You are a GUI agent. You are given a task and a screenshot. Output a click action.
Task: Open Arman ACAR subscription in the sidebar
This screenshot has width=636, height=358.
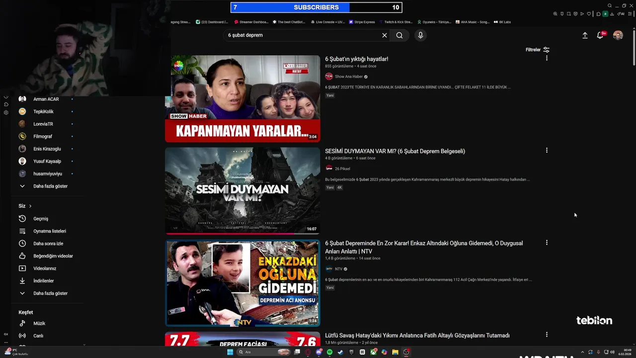click(46, 99)
